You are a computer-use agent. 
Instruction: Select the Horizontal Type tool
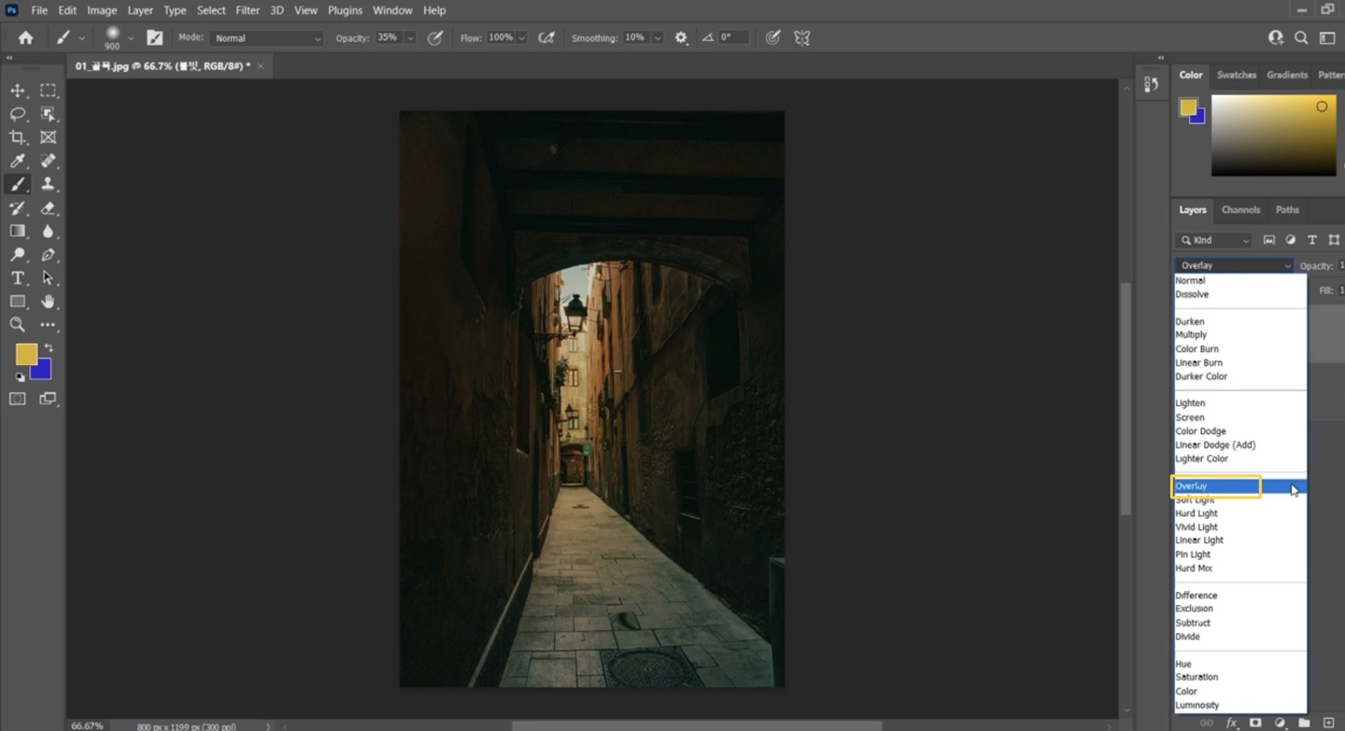click(17, 278)
